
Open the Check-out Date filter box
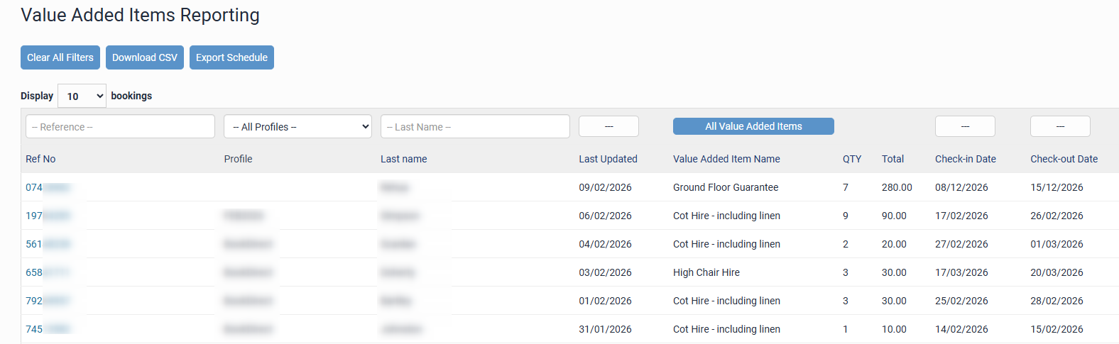tap(1060, 126)
